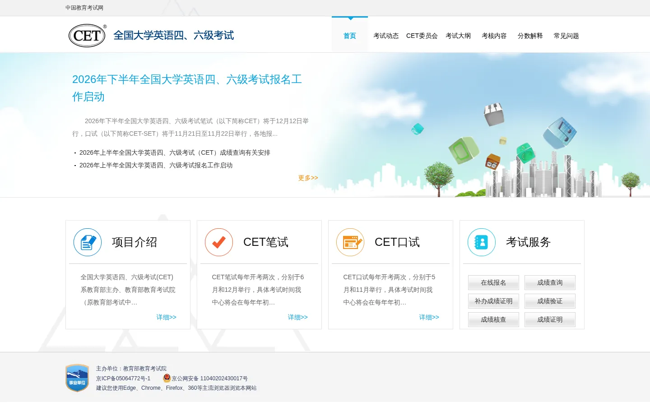Click the 中国教育考试网 link at top

coord(84,8)
